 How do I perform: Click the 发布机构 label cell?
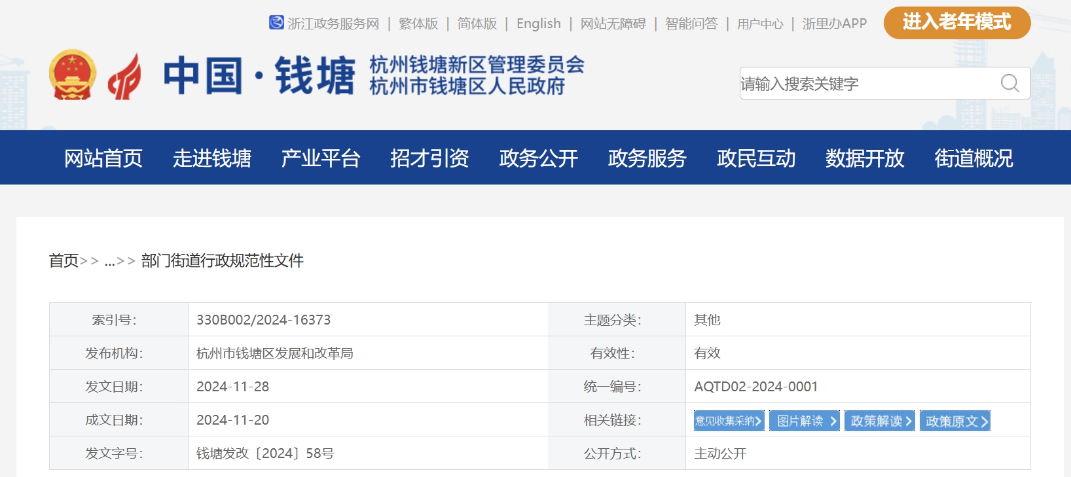pos(118,353)
